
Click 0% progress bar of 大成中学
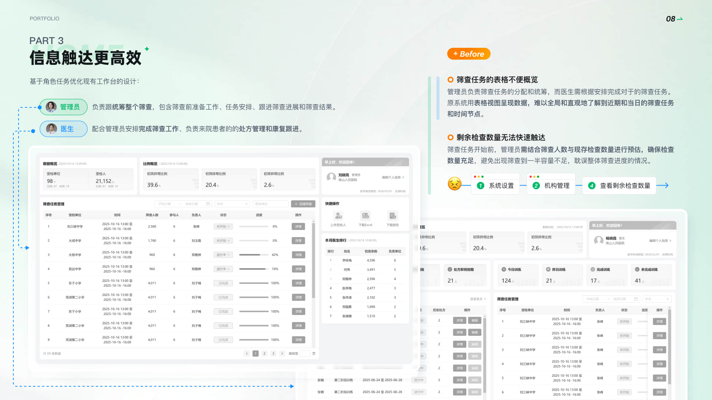tap(254, 241)
